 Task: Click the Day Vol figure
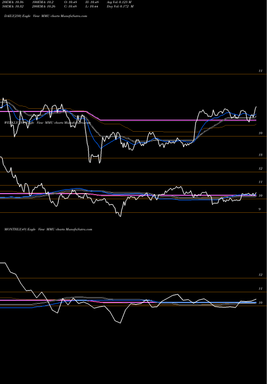point(120,6)
